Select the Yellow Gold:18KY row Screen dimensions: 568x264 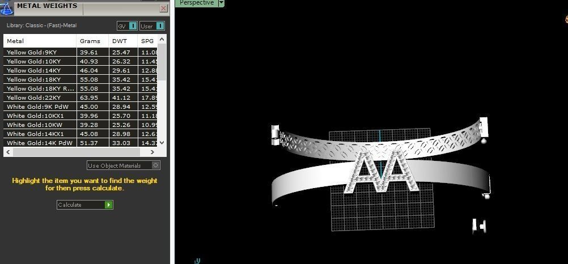pyautogui.click(x=80, y=79)
